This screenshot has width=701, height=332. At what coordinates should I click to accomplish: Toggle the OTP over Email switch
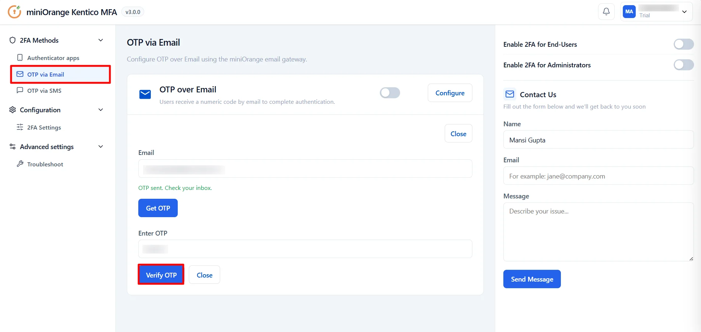(x=390, y=93)
